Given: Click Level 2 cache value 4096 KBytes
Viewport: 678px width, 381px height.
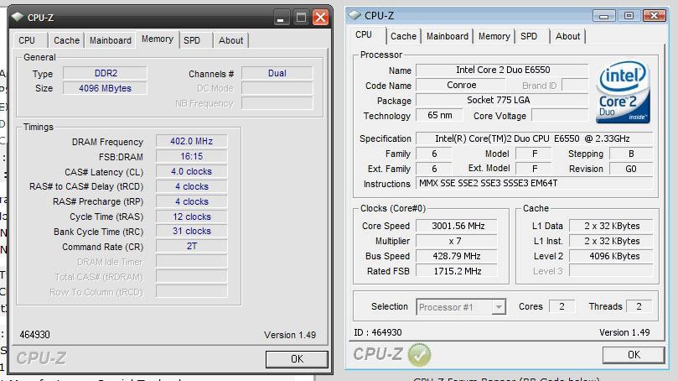Looking at the screenshot, I should click(x=611, y=256).
